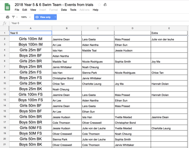Click the add to Drive icon
Image resolution: width=189 pixels, height=148 pixels.
[x=105, y=5]
